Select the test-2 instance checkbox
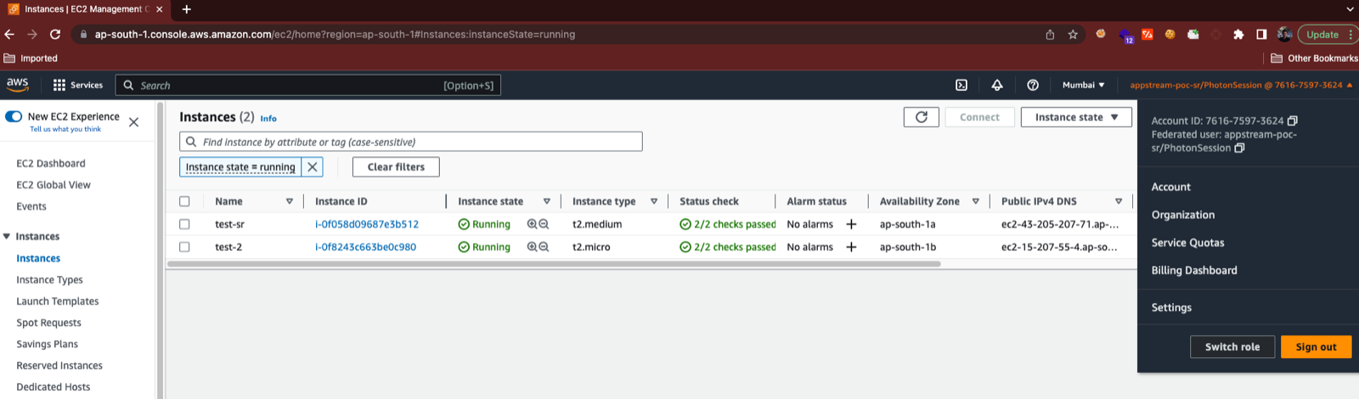 tap(184, 247)
